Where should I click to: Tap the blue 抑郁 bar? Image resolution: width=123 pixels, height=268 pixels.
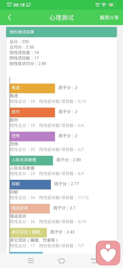tap(30, 185)
